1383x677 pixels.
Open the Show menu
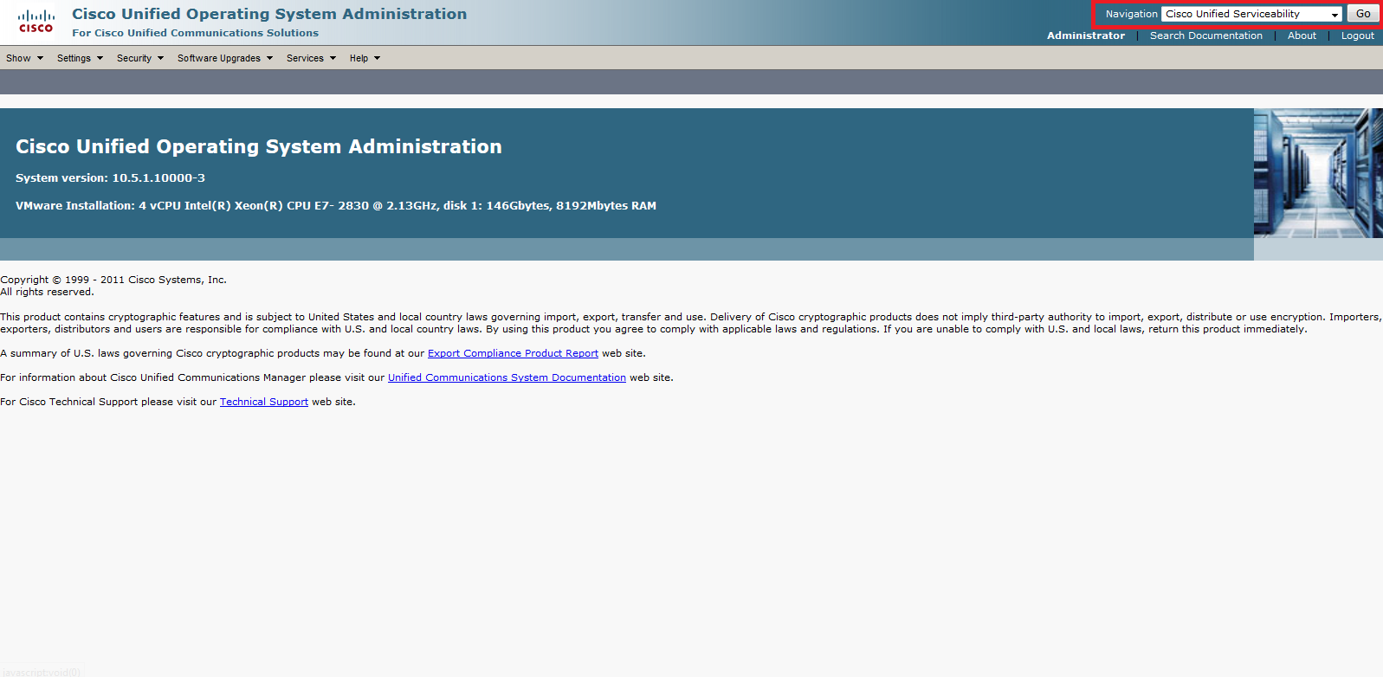pyautogui.click(x=24, y=58)
